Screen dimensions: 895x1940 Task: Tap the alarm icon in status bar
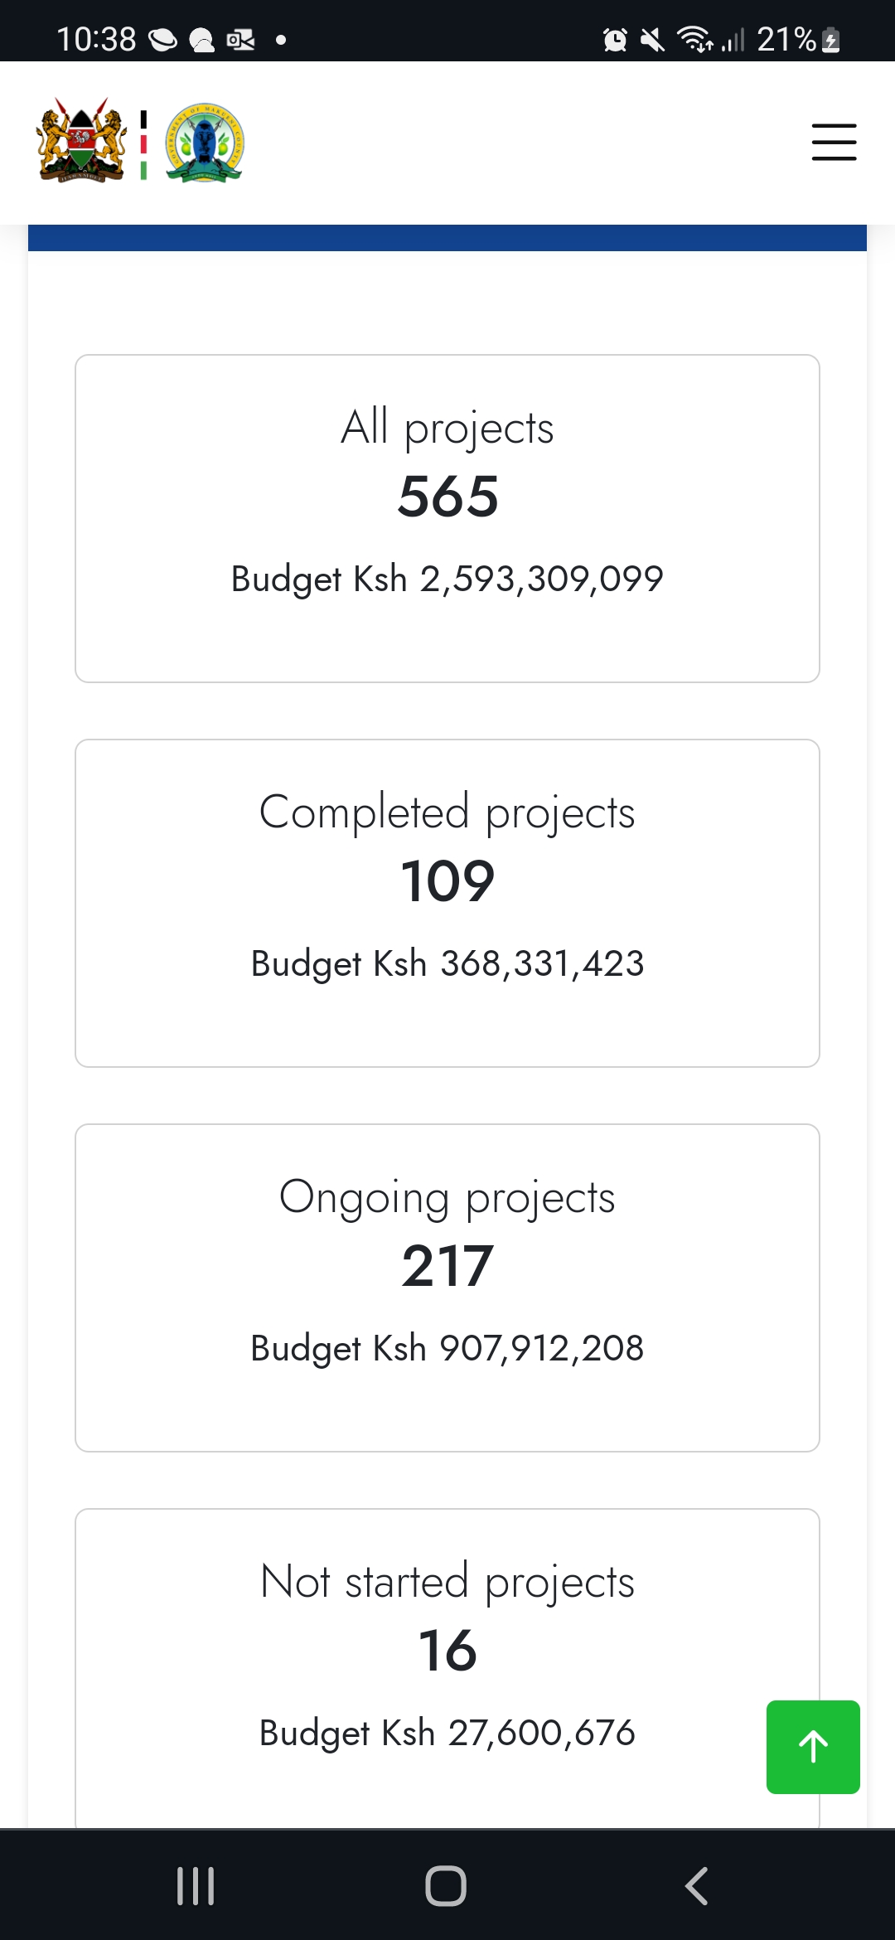pyautogui.click(x=615, y=39)
